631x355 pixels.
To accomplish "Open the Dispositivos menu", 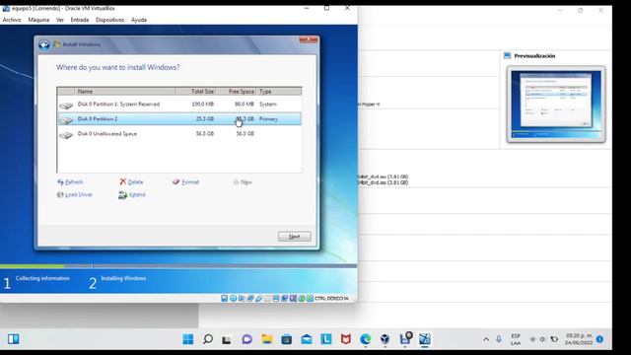I will [109, 20].
